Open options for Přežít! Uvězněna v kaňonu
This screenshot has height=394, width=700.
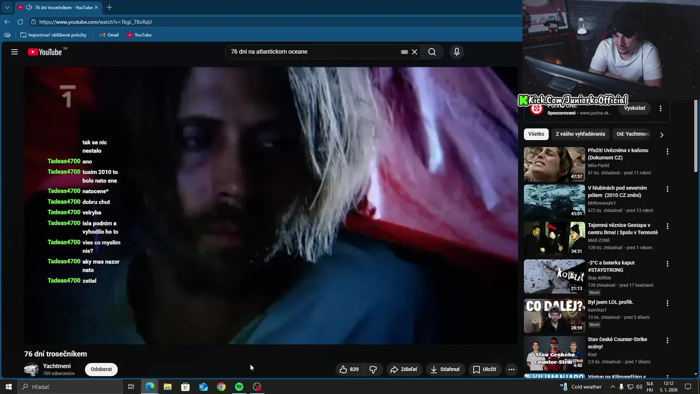point(667,151)
